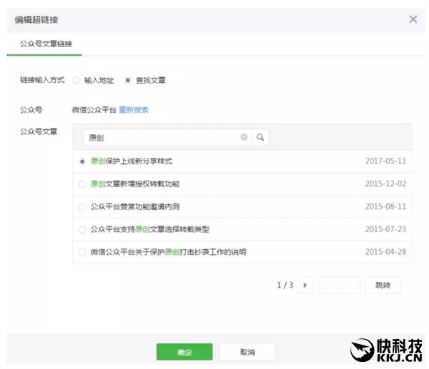The image size is (429, 369).
Task: Click the 2017-05-11 date of first article
Action: pyautogui.click(x=385, y=161)
